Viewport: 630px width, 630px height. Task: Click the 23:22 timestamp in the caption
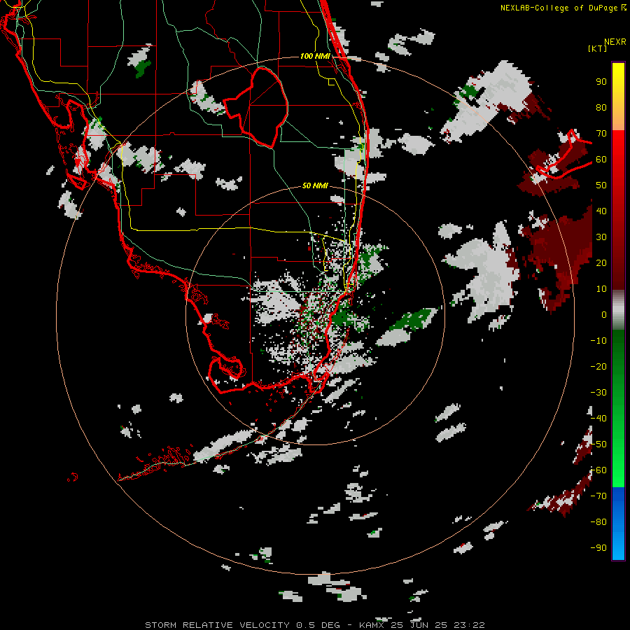pyautogui.click(x=470, y=625)
